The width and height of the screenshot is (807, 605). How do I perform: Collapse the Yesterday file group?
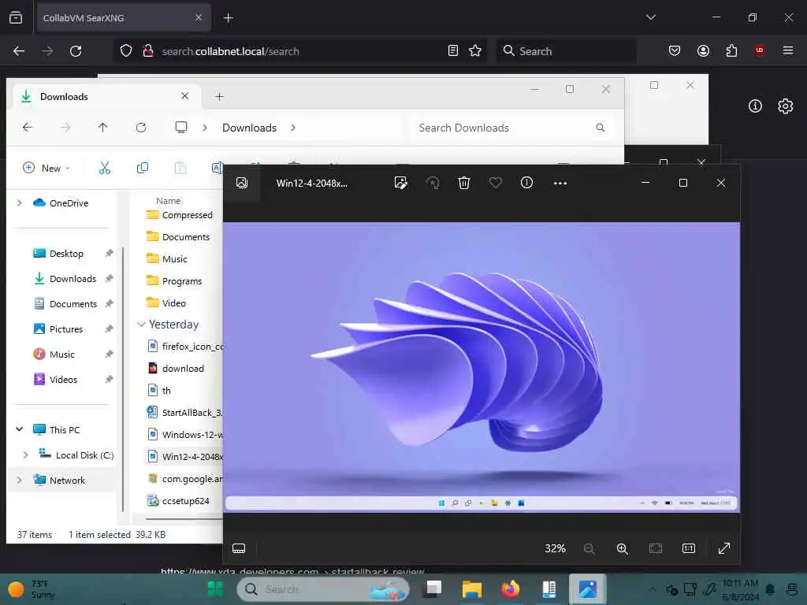[x=141, y=325]
